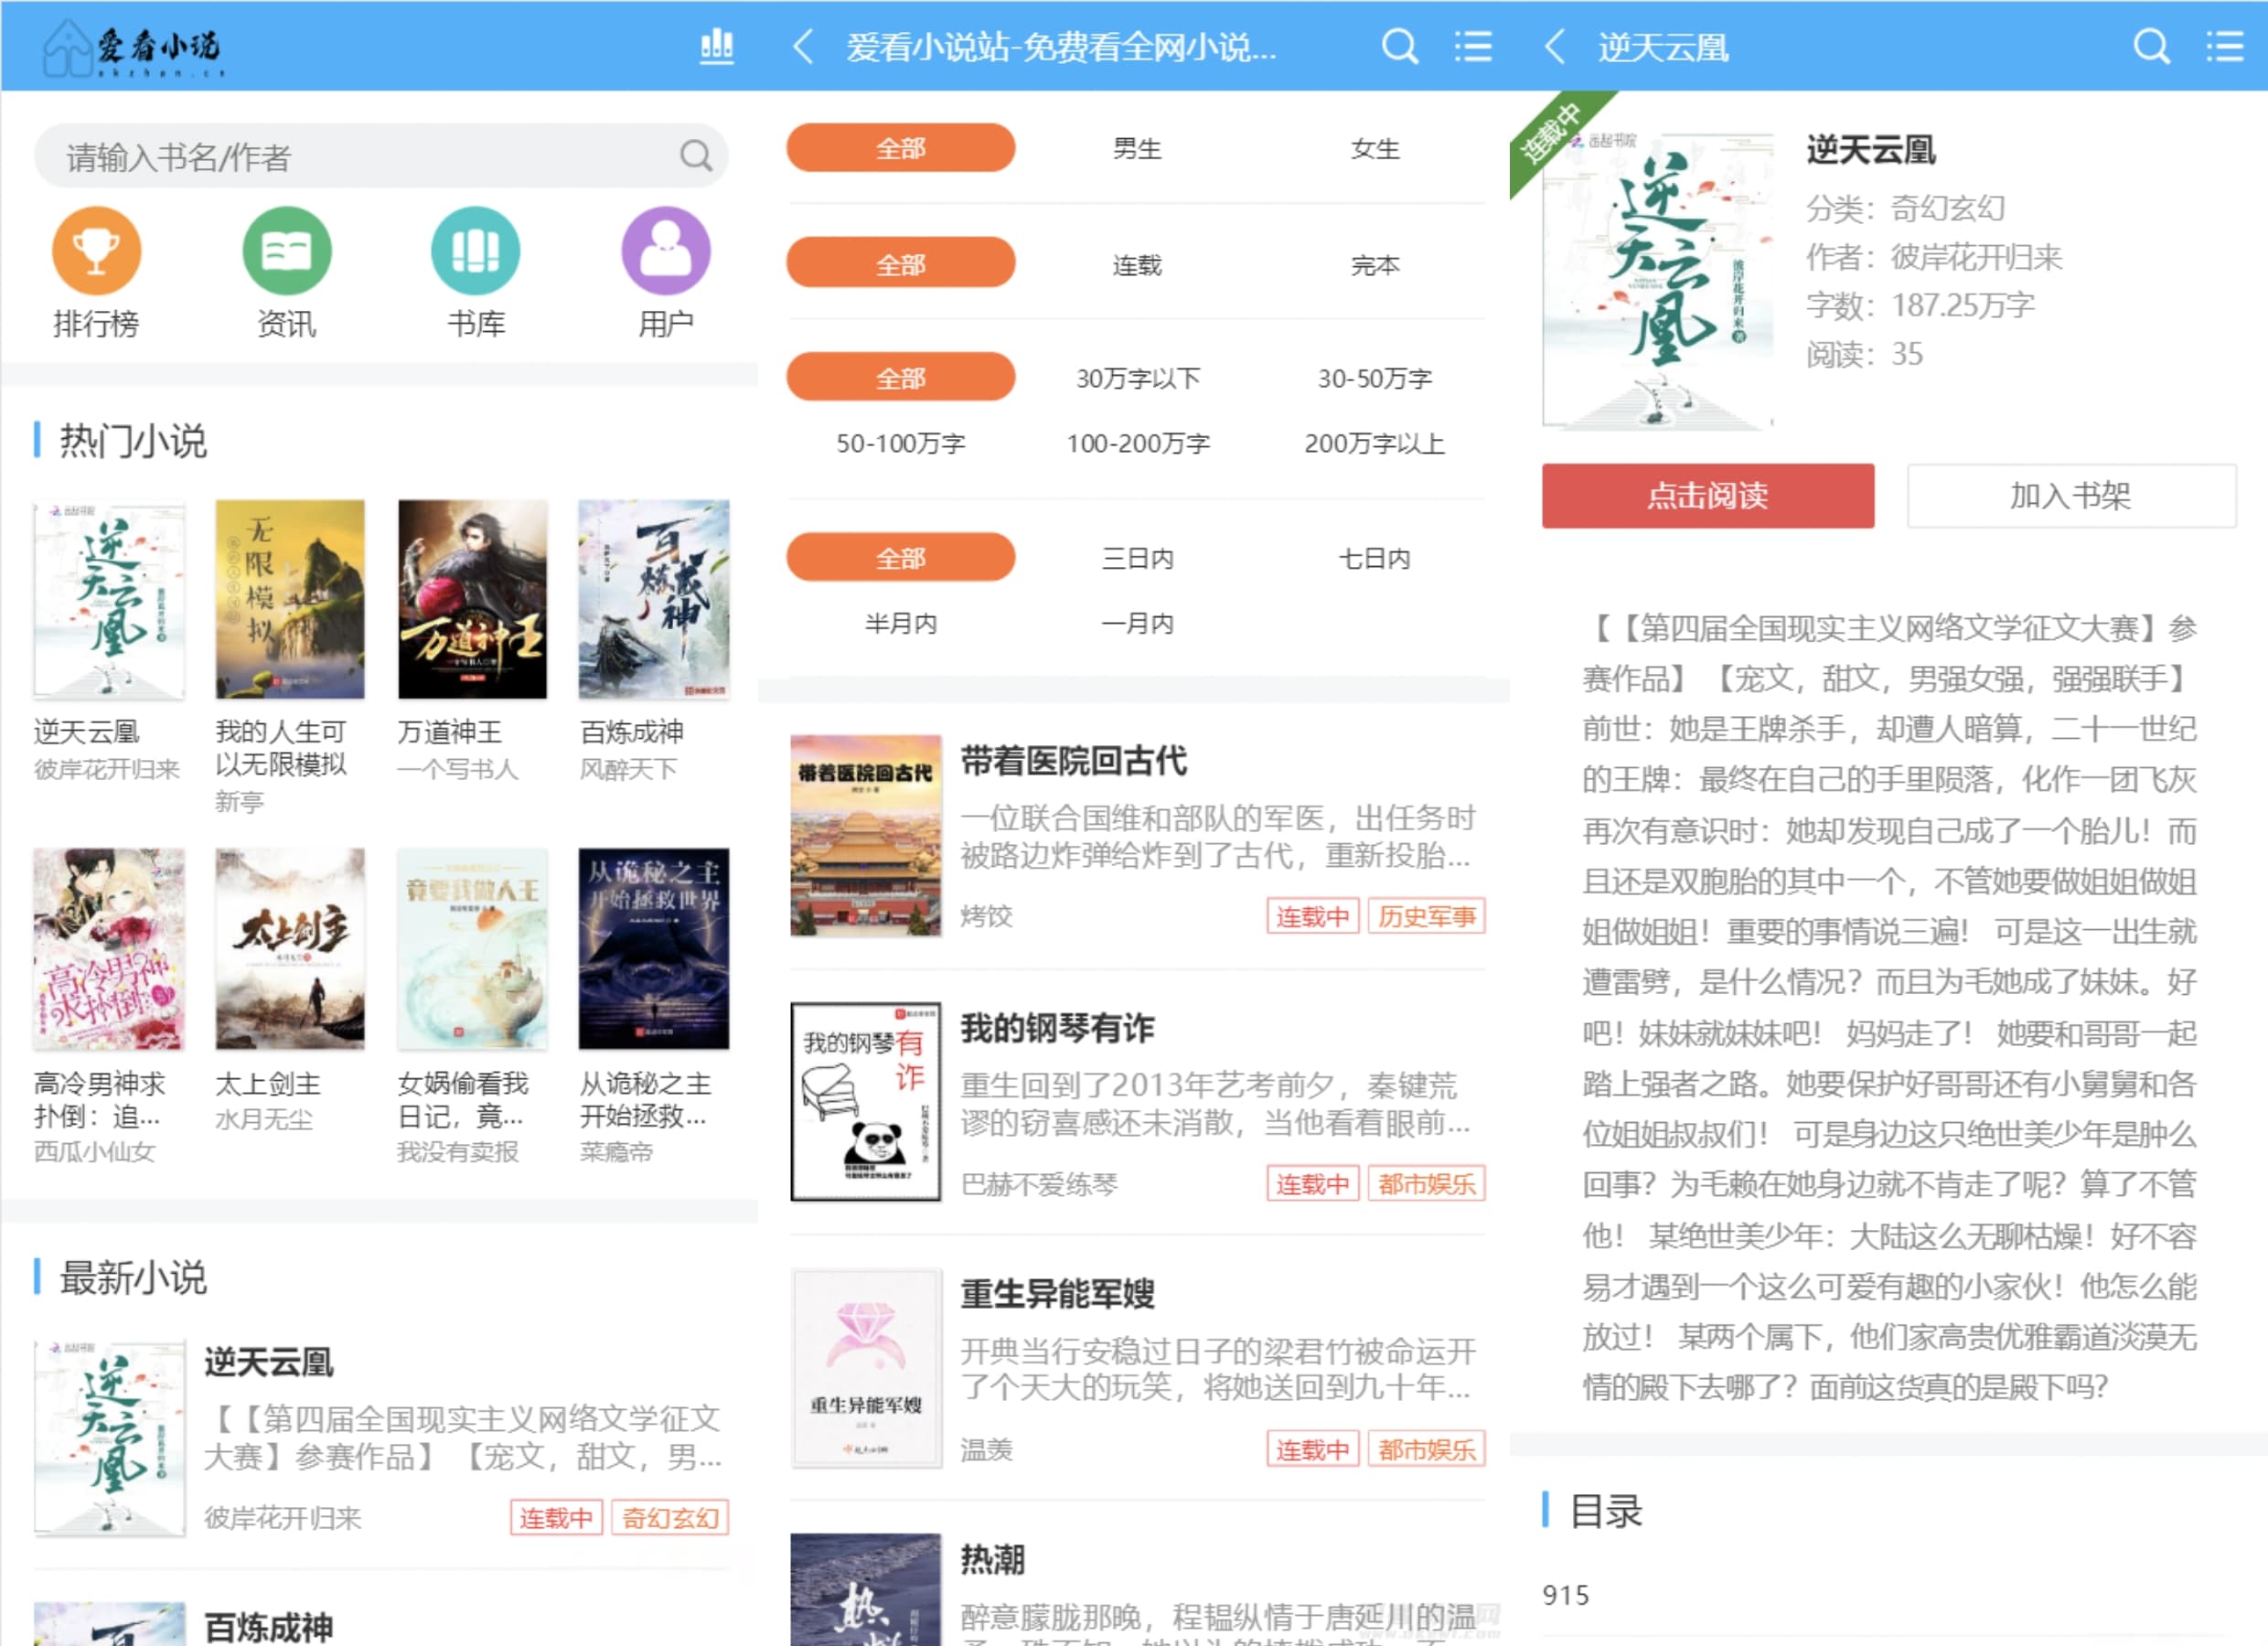Open list menu in 逆天云凰 page header

click(x=2225, y=46)
